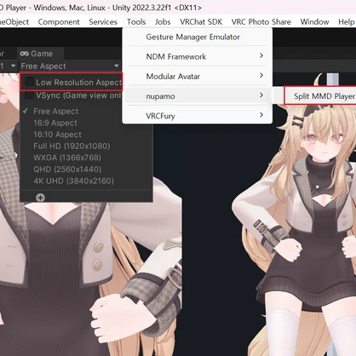
Task: Click the Game tab controller icon
Action: pos(25,54)
